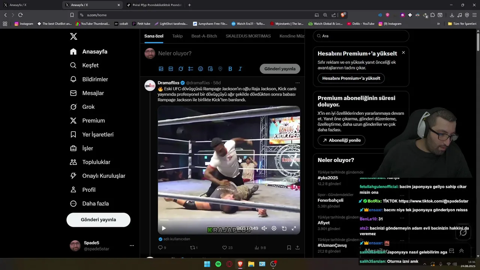The height and width of the screenshot is (270, 480).
Task: Open OBS Studio from taskbar
Action: [x=273, y=264]
